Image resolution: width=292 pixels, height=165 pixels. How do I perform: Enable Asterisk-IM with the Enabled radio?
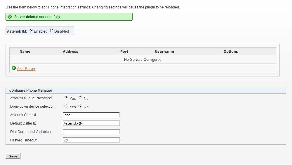tap(31, 31)
